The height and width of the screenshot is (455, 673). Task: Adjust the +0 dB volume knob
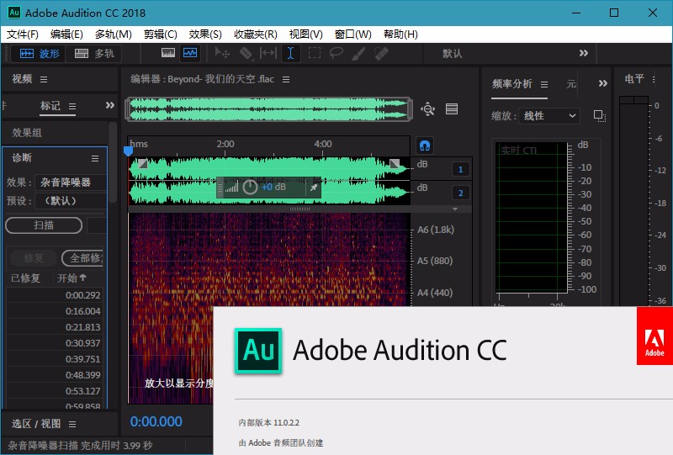tap(250, 188)
